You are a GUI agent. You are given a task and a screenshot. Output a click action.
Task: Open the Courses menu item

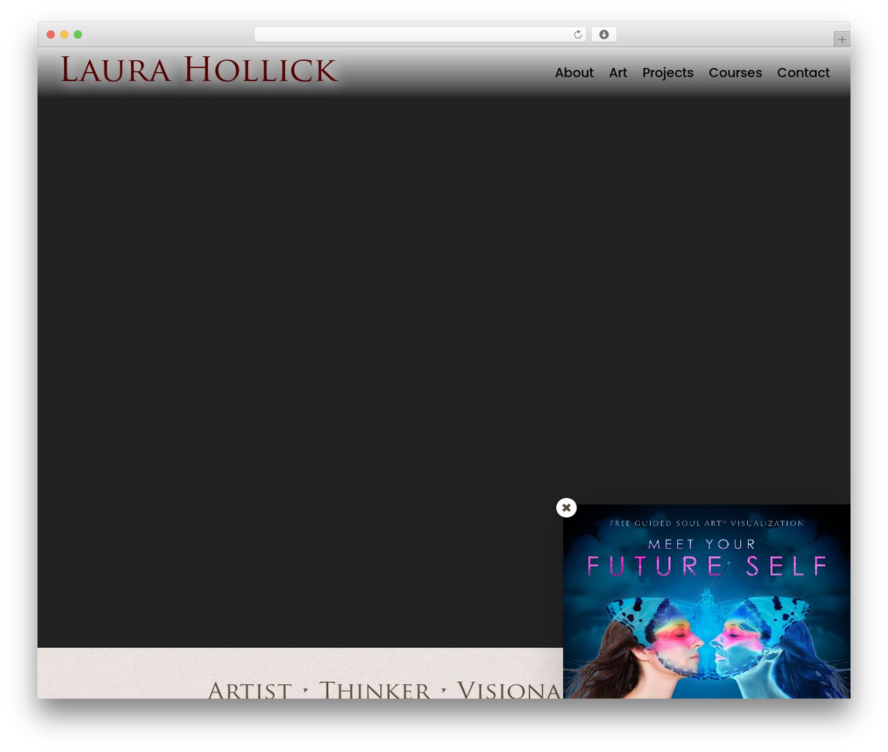(x=735, y=73)
